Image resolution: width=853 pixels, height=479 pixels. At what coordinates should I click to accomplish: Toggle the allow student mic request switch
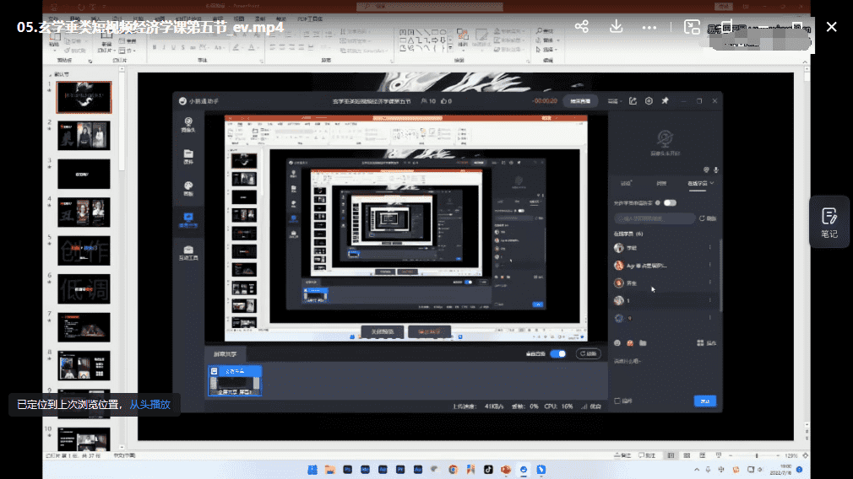[x=670, y=203]
